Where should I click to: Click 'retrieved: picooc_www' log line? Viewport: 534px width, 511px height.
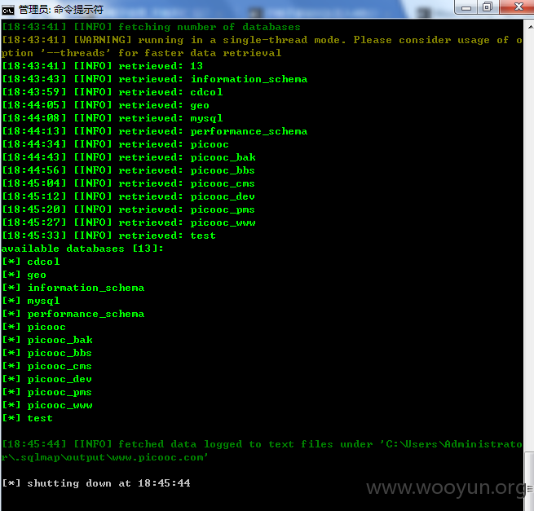click(129, 222)
